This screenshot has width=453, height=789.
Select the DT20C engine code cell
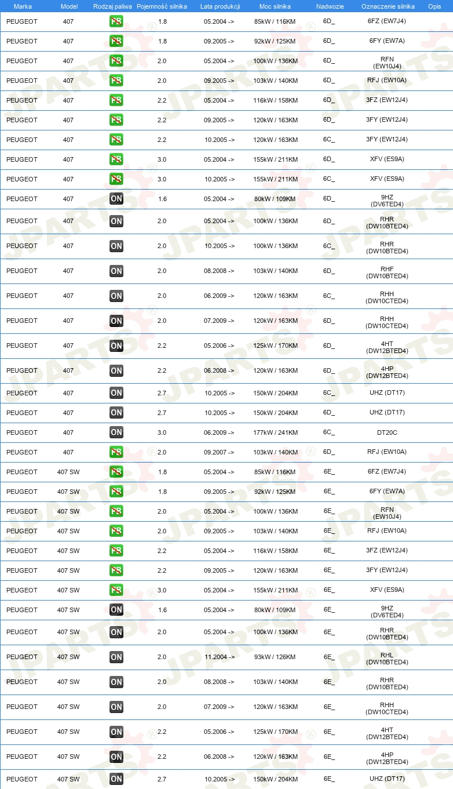pyautogui.click(x=387, y=432)
